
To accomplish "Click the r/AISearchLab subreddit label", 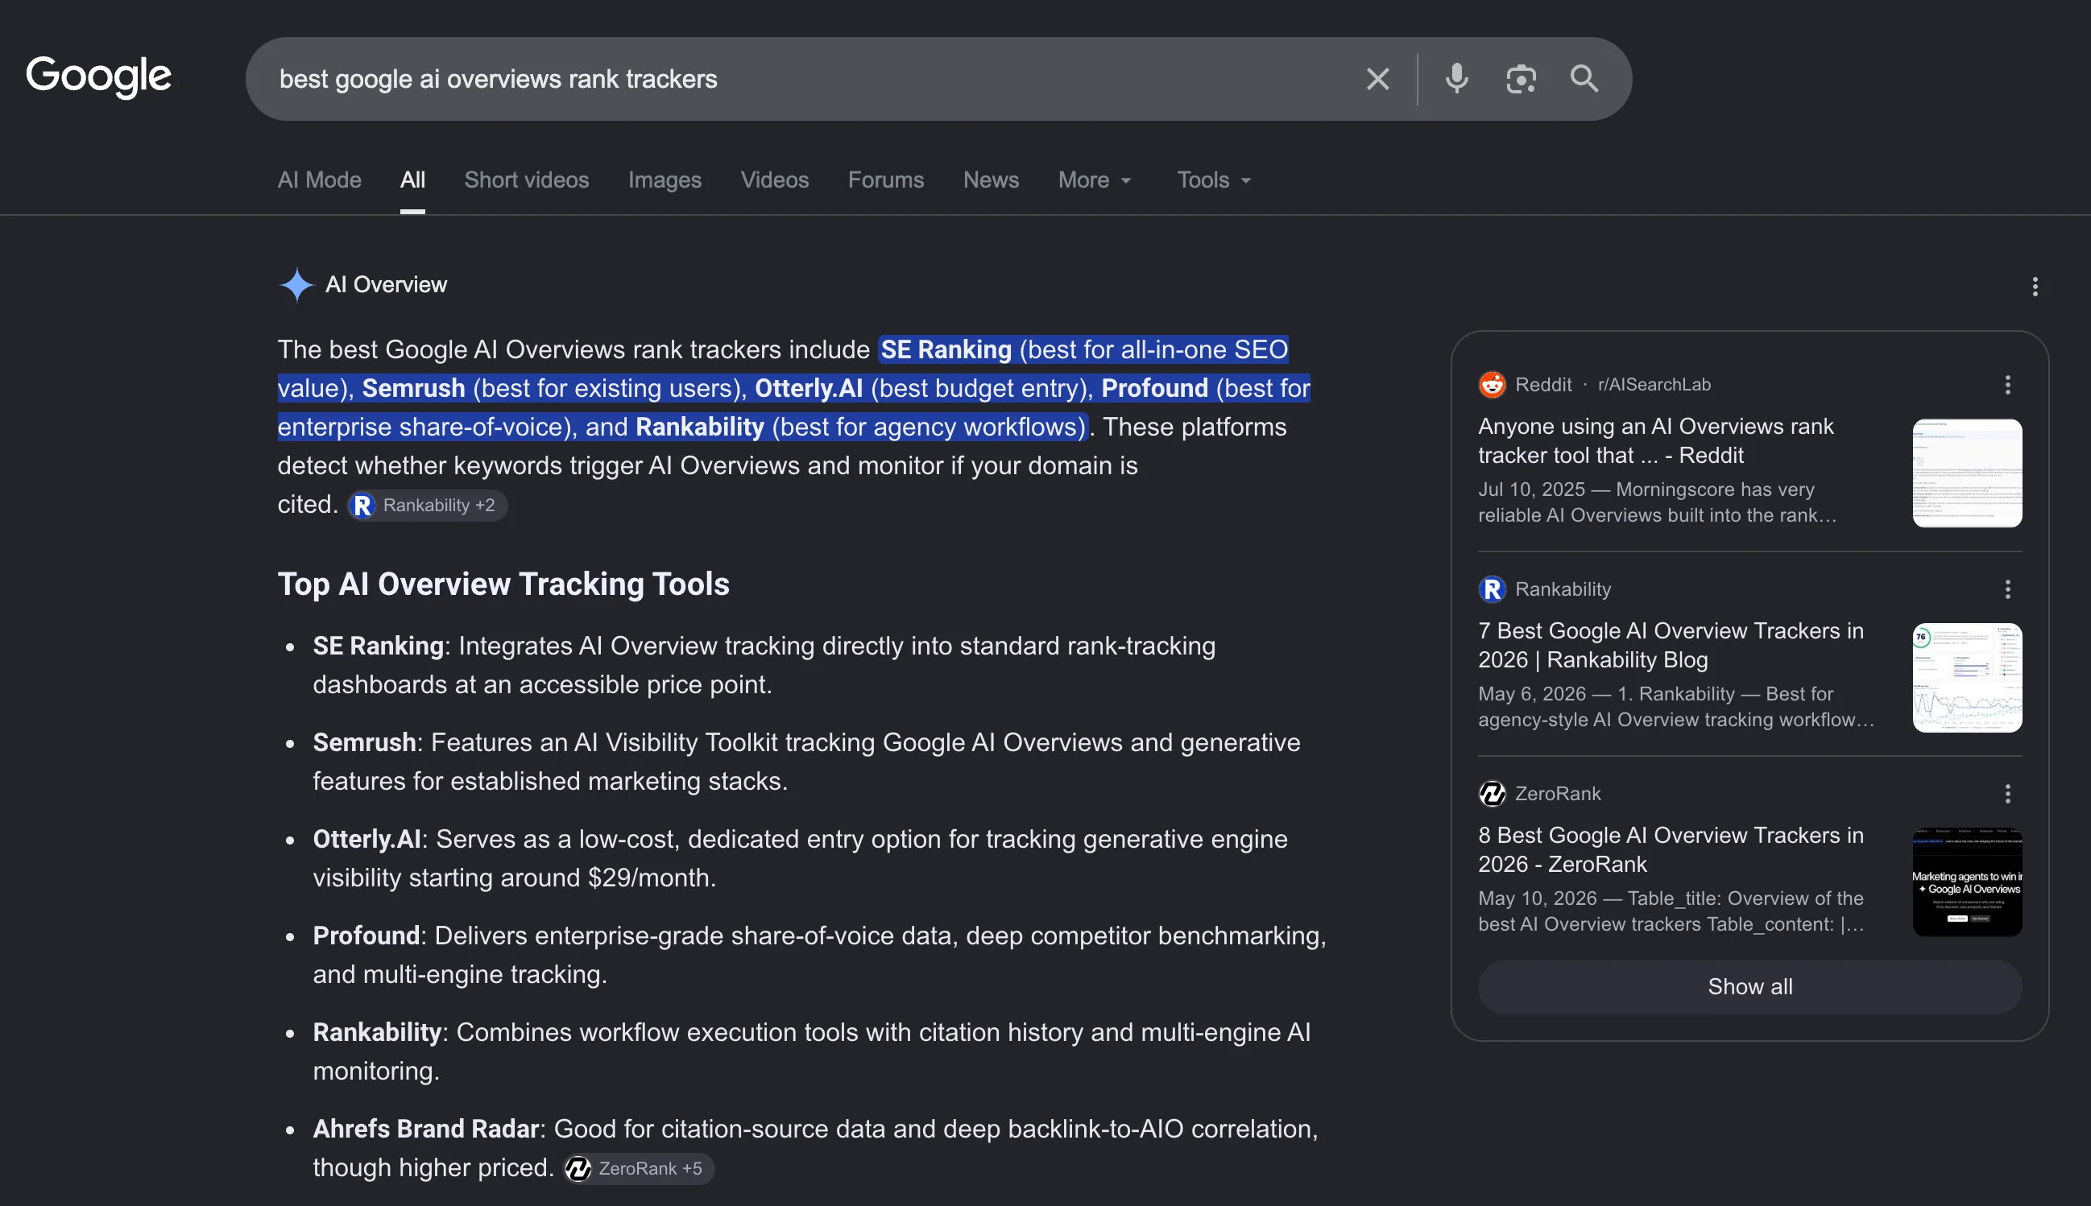I will point(1654,384).
